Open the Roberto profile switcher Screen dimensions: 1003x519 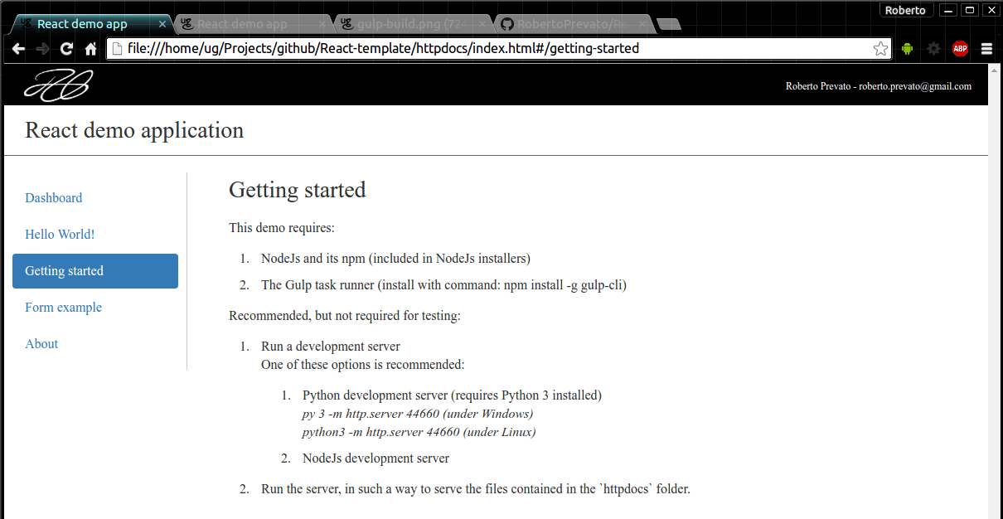pyautogui.click(x=905, y=10)
